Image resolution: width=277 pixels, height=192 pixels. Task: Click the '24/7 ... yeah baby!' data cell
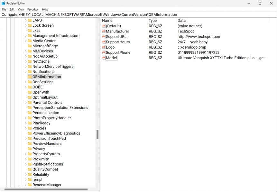point(193,42)
